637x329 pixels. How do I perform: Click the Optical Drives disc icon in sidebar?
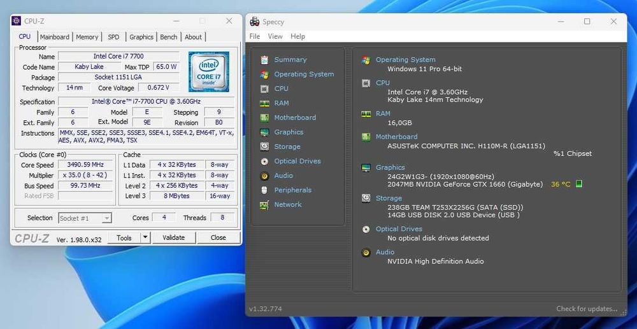click(x=264, y=162)
